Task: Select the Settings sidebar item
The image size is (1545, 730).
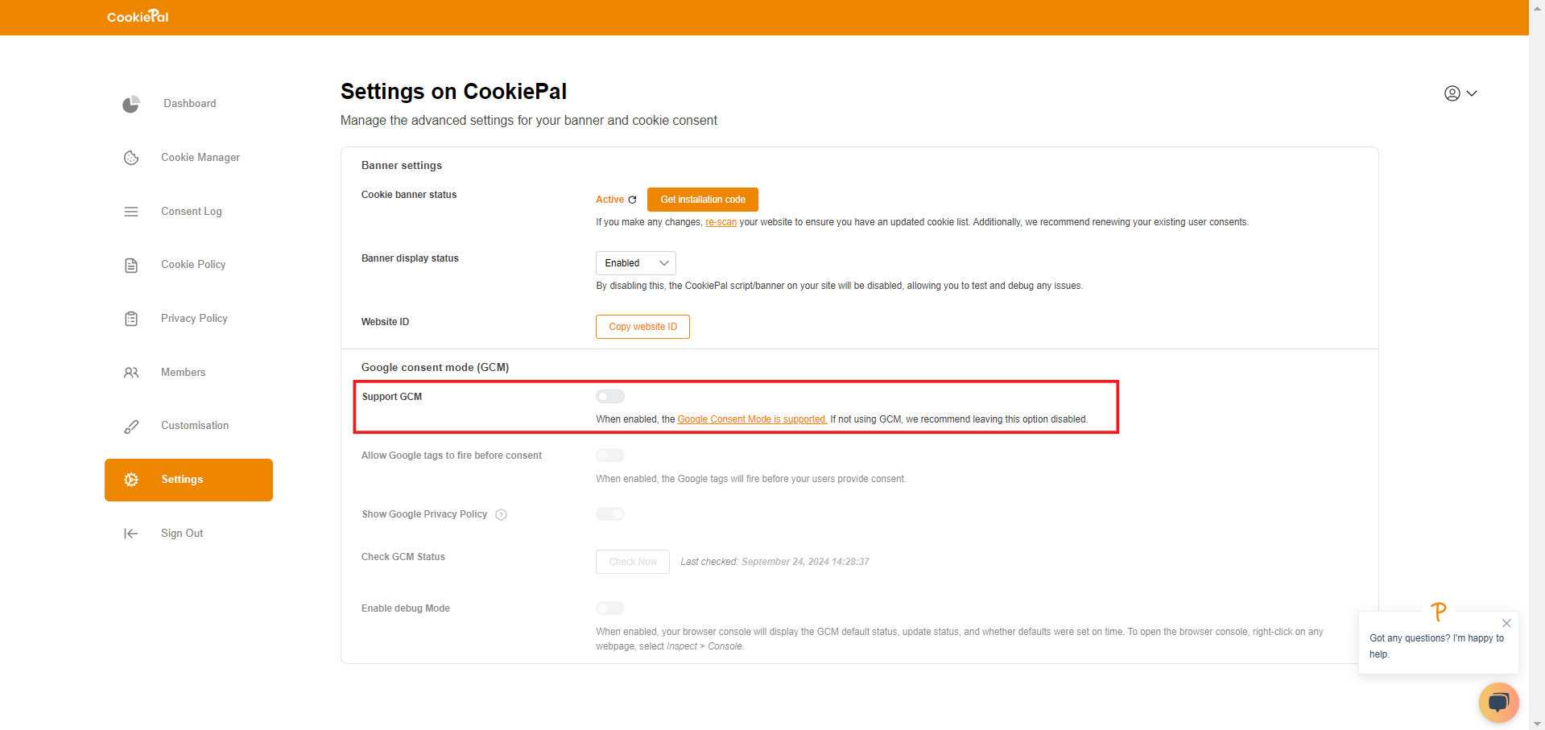Action: click(189, 480)
